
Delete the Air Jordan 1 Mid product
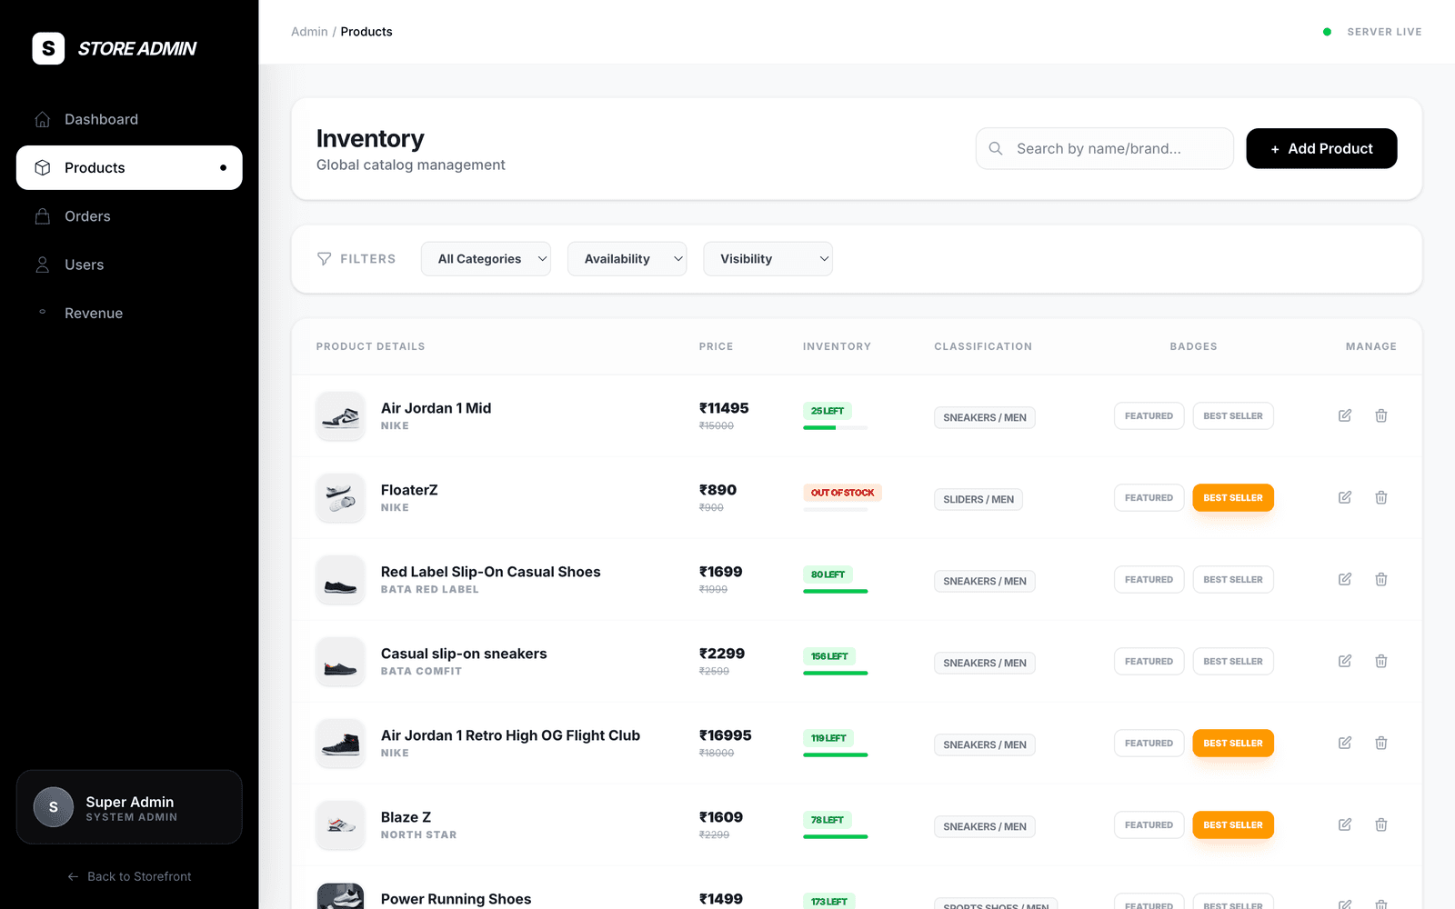(1381, 415)
